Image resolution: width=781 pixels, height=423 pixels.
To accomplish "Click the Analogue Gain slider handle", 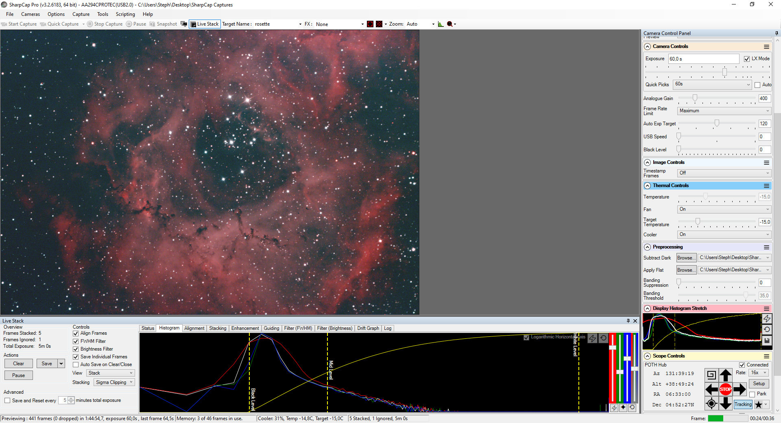I will point(695,98).
